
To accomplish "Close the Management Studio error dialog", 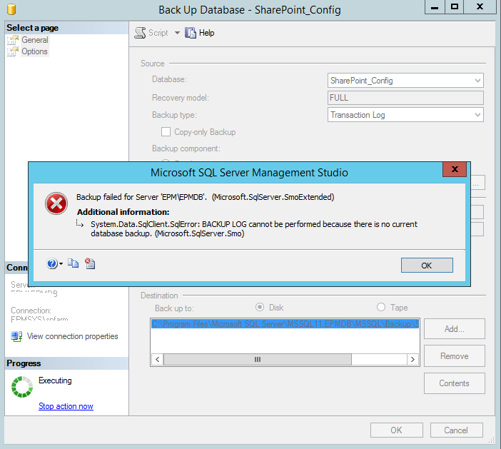I will [455, 169].
